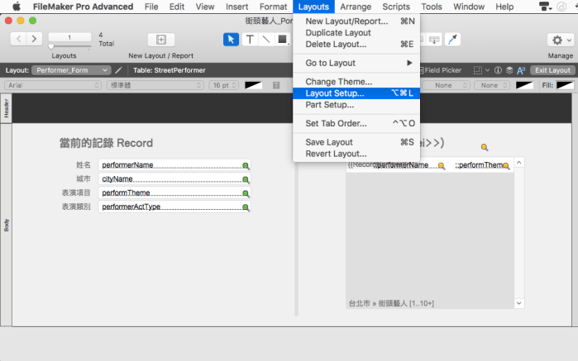Choose Delete Layout... menu item
This screenshot has width=578, height=361.
(x=356, y=45)
